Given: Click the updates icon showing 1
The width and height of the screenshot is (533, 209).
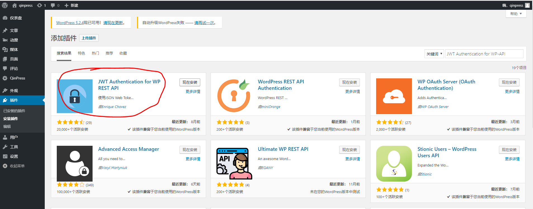Looking at the screenshot, I should tap(39, 5).
